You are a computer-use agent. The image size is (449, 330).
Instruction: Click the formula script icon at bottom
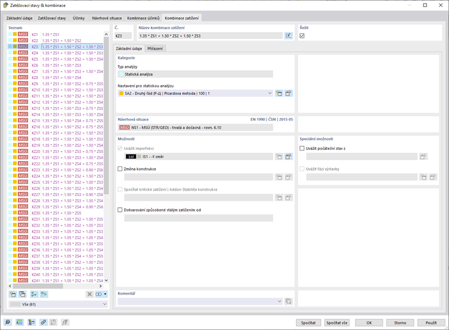(65, 322)
